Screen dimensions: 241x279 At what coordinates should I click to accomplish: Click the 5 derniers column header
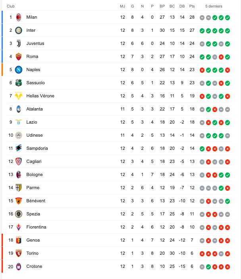(214, 6)
